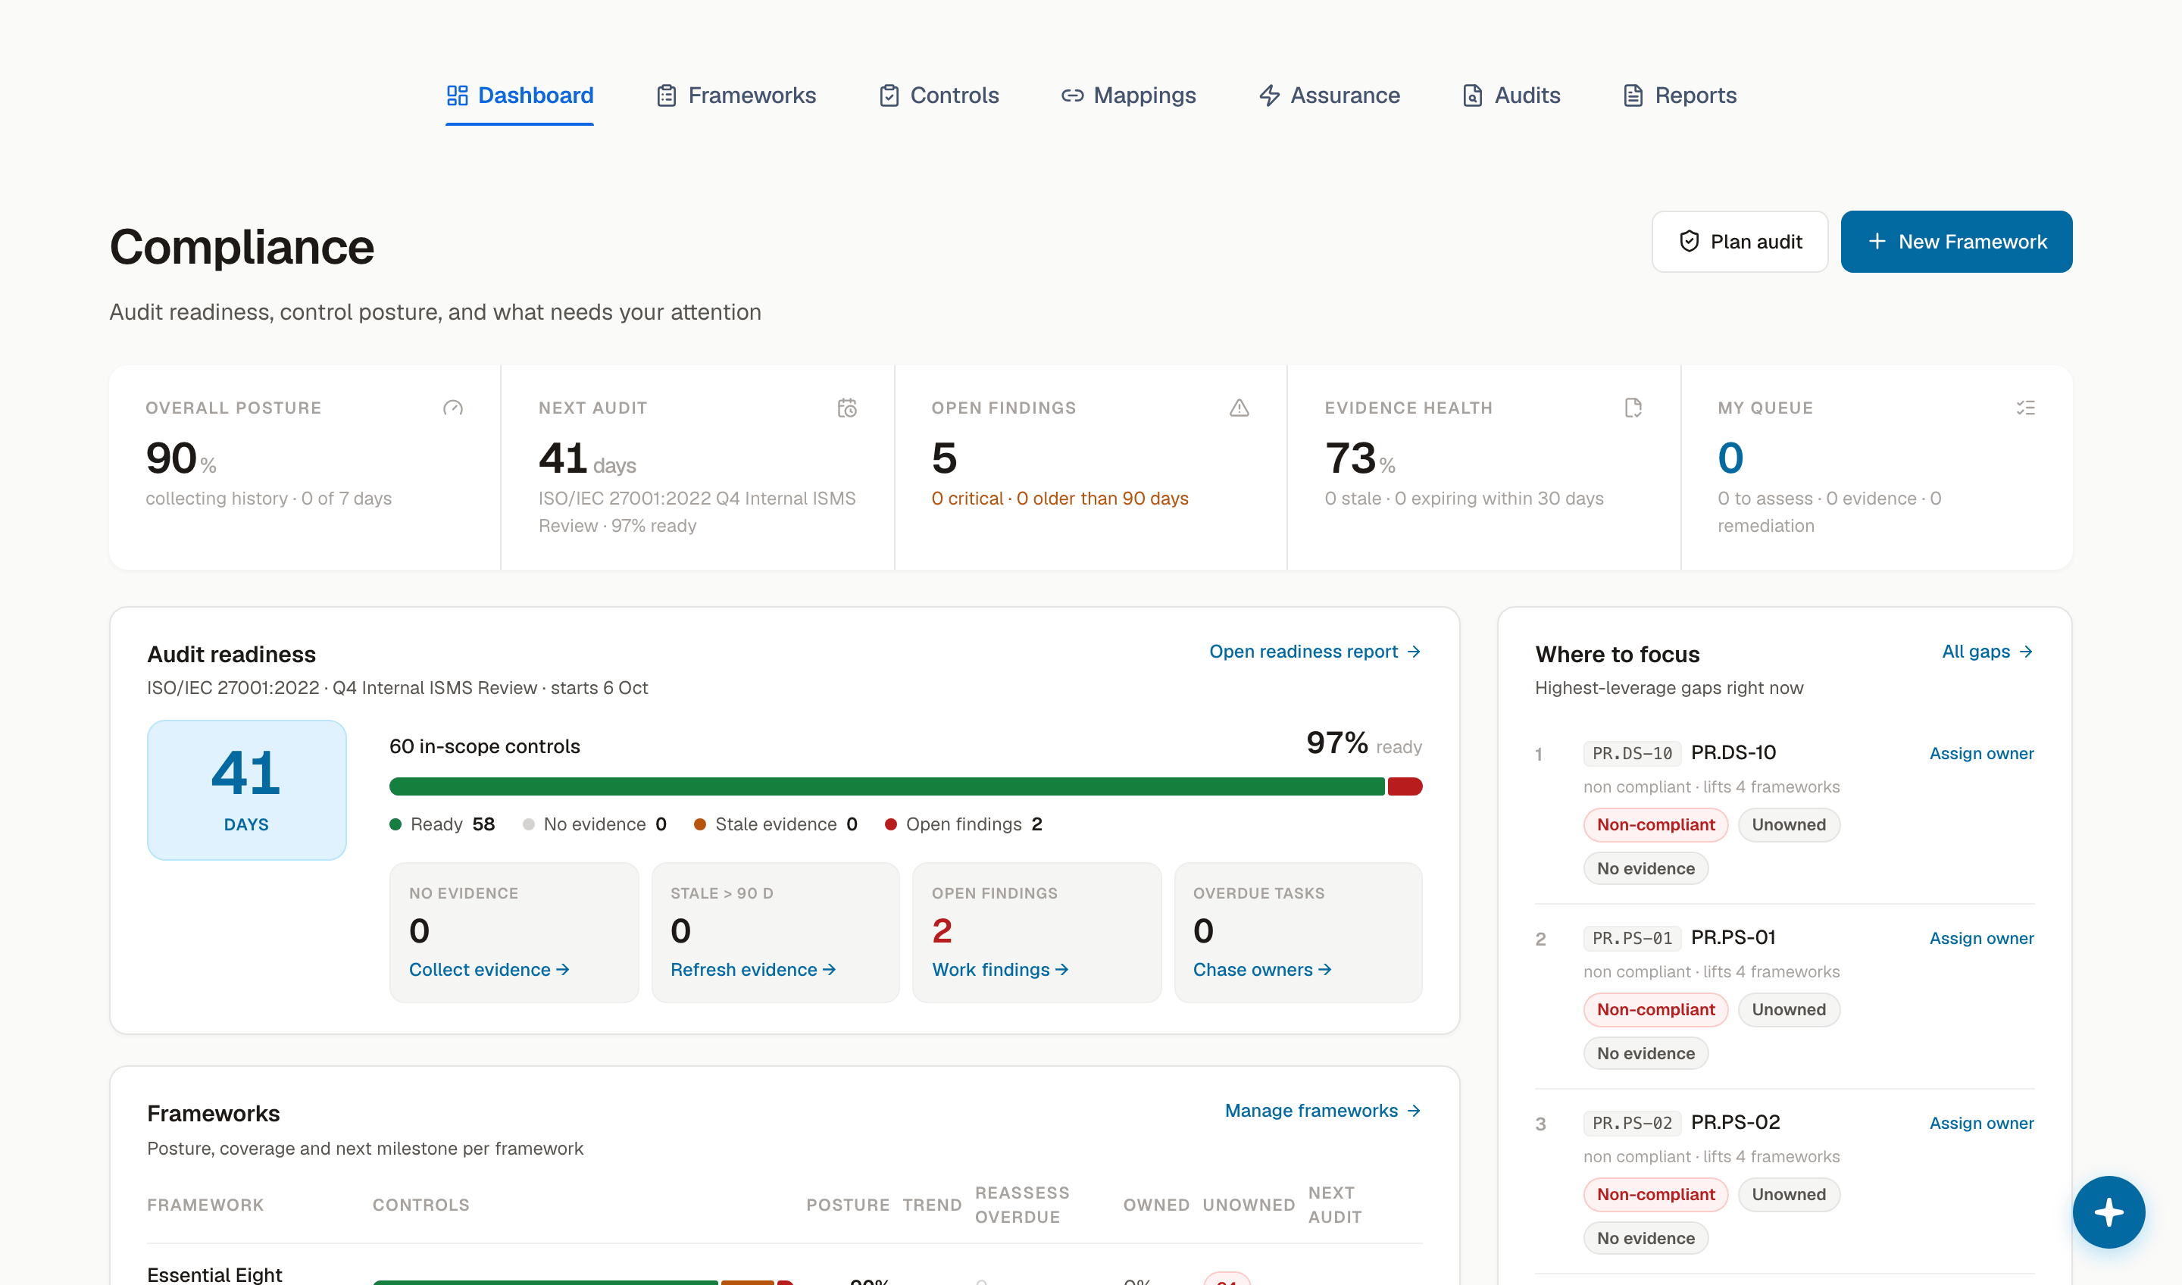Click the PR.PS-02 code badge
This screenshot has width=2182, height=1285.
(x=1632, y=1123)
